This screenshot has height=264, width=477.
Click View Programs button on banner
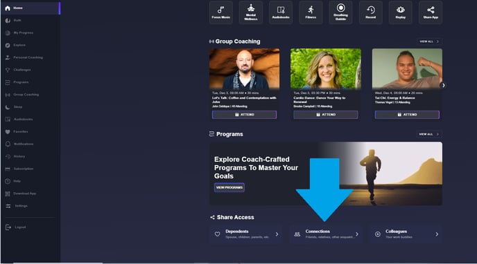229,187
